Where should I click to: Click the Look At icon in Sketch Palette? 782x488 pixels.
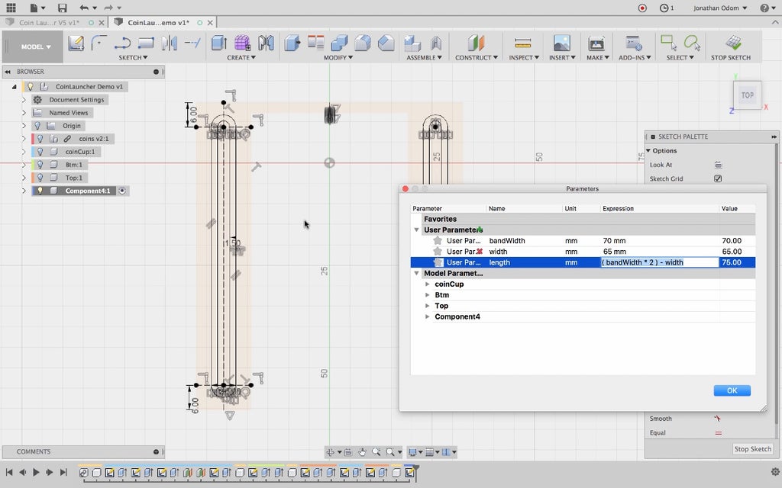718,165
